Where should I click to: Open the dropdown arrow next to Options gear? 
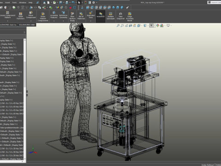[x=97, y=2]
